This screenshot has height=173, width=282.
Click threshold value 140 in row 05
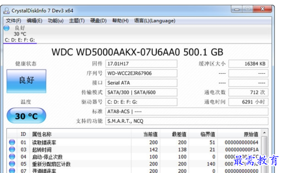click(211, 164)
